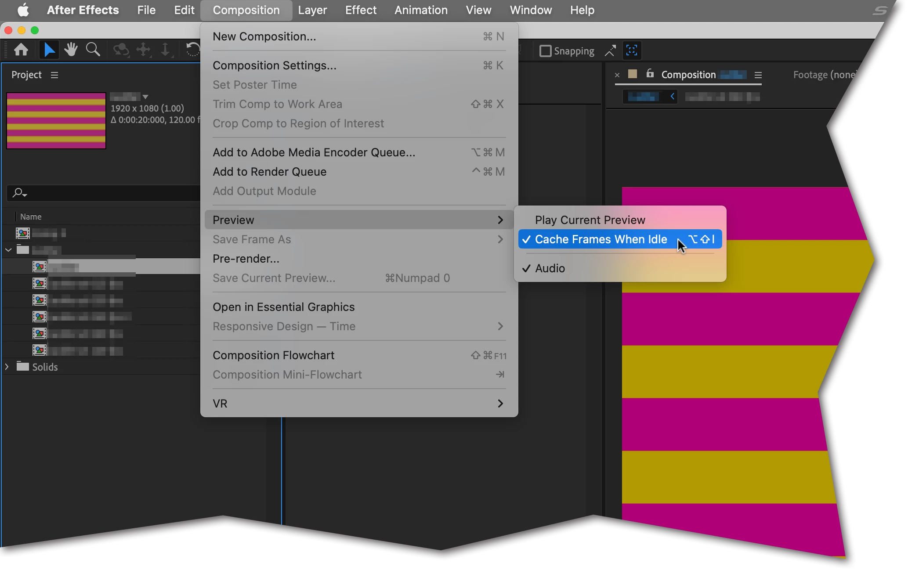Click the snapping bounding box icon
919x581 pixels.
coord(632,51)
